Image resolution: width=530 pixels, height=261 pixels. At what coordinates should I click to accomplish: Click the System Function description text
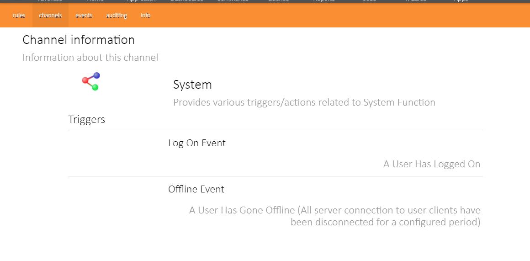pos(304,102)
